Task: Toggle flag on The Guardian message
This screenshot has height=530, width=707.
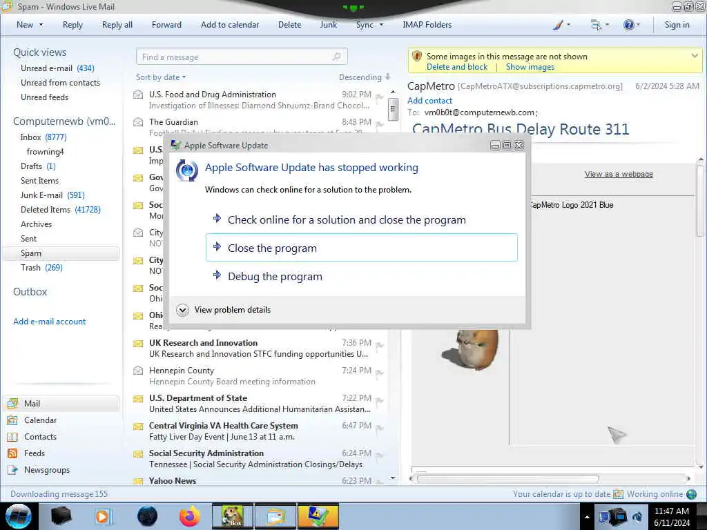Action: point(380,124)
